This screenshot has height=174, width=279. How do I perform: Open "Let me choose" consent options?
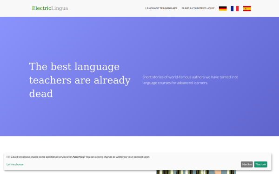(x=15, y=164)
